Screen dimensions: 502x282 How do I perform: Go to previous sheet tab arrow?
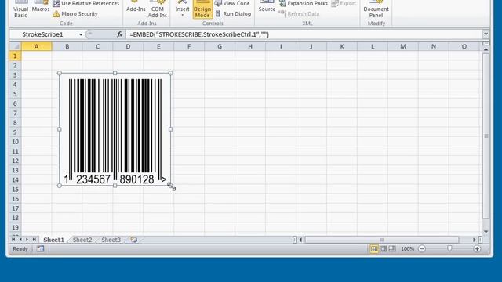20,240
